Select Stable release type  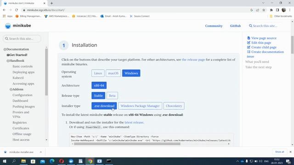tap(98, 96)
